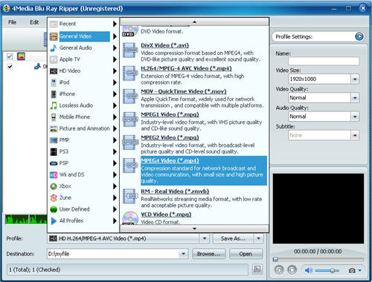Open the Apple TV category
Screen dimensions: 372x282
pyautogui.click(x=70, y=59)
